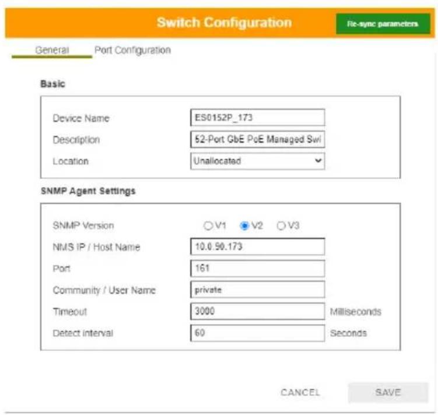Click the Timeout label
The height and width of the screenshot is (415, 438).
click(x=70, y=311)
